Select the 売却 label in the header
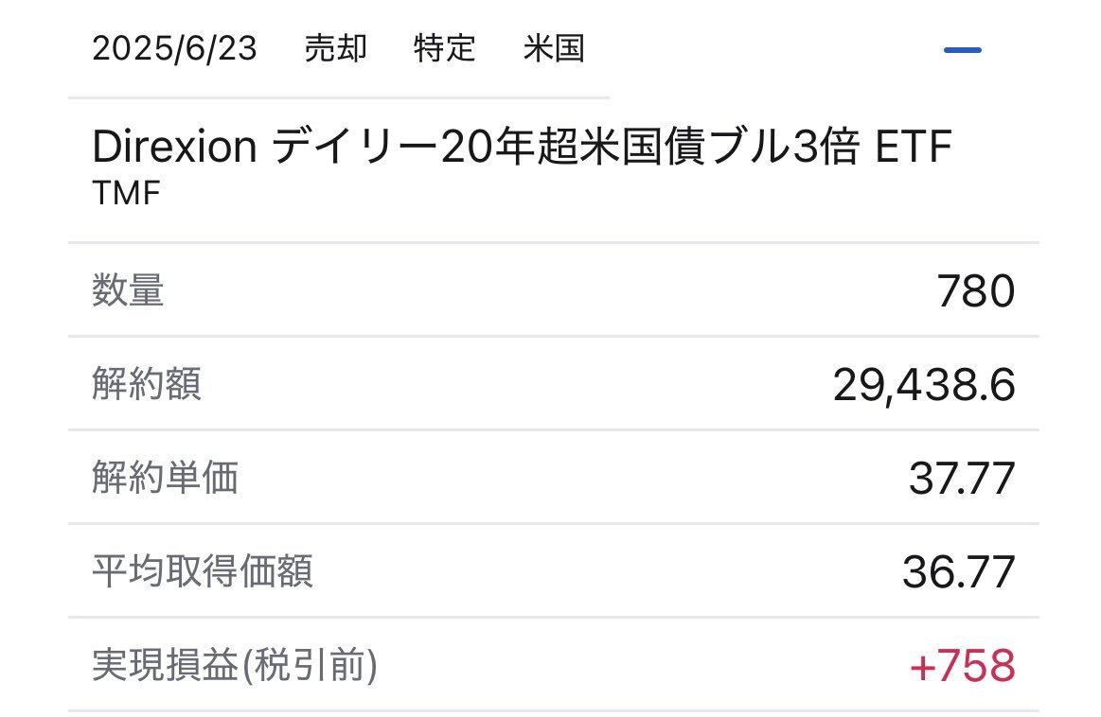The height and width of the screenshot is (717, 1101). (336, 49)
